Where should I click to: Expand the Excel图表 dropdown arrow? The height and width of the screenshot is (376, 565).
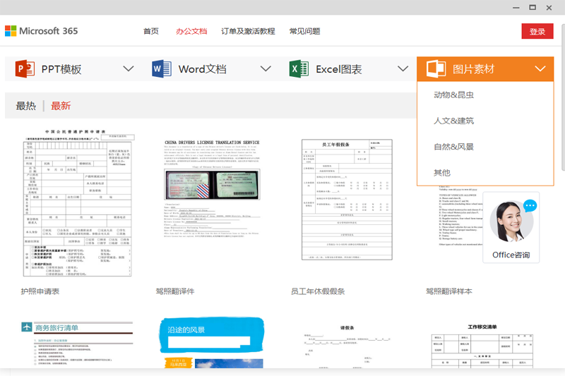point(403,69)
